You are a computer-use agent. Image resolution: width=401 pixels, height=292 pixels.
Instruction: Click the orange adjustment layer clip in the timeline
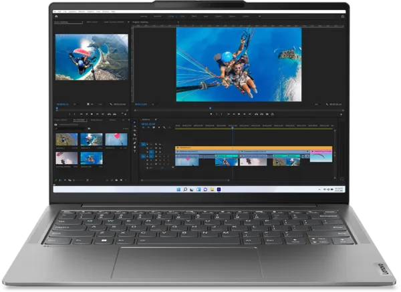pos(254,148)
